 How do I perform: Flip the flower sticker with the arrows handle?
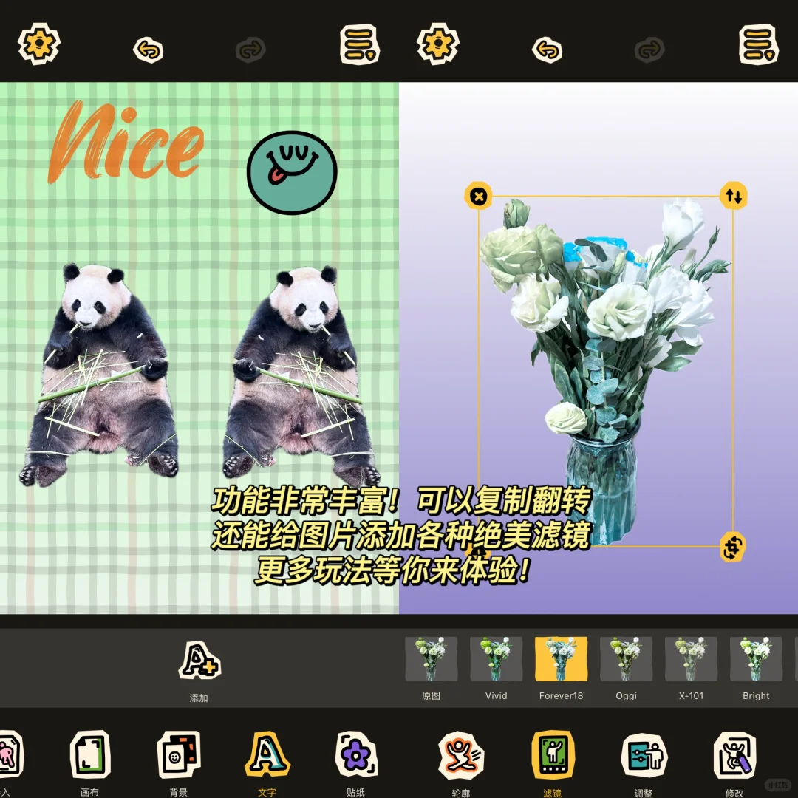coord(734,197)
